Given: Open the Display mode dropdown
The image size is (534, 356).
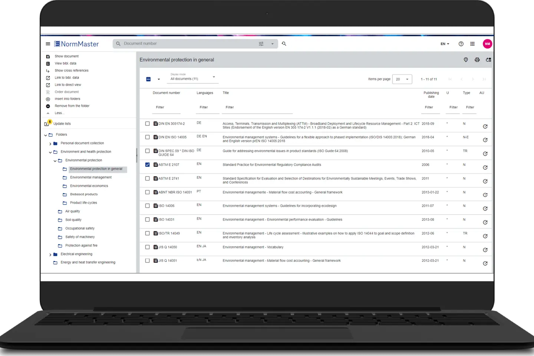Looking at the screenshot, I should 192,78.
